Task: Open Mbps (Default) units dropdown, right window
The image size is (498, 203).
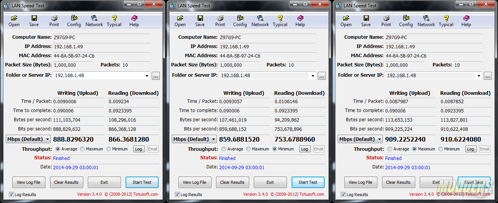Action: 361,139
